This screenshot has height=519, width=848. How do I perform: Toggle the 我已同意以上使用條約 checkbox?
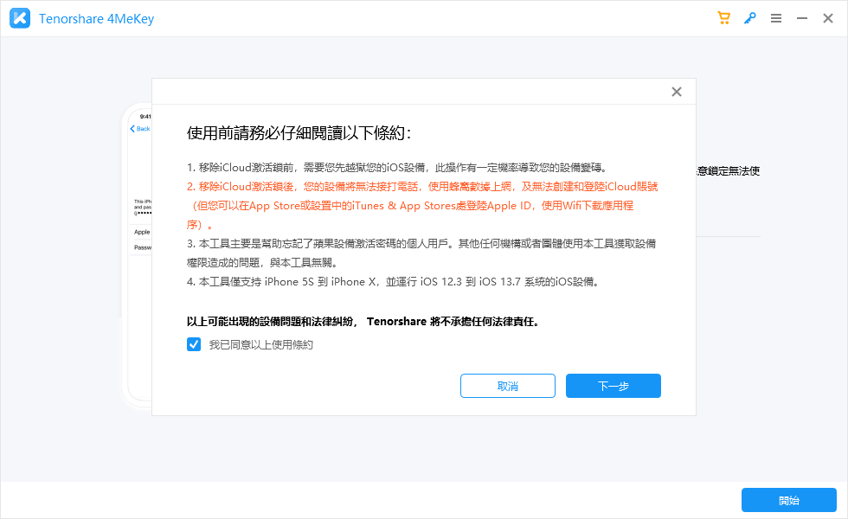coord(194,344)
